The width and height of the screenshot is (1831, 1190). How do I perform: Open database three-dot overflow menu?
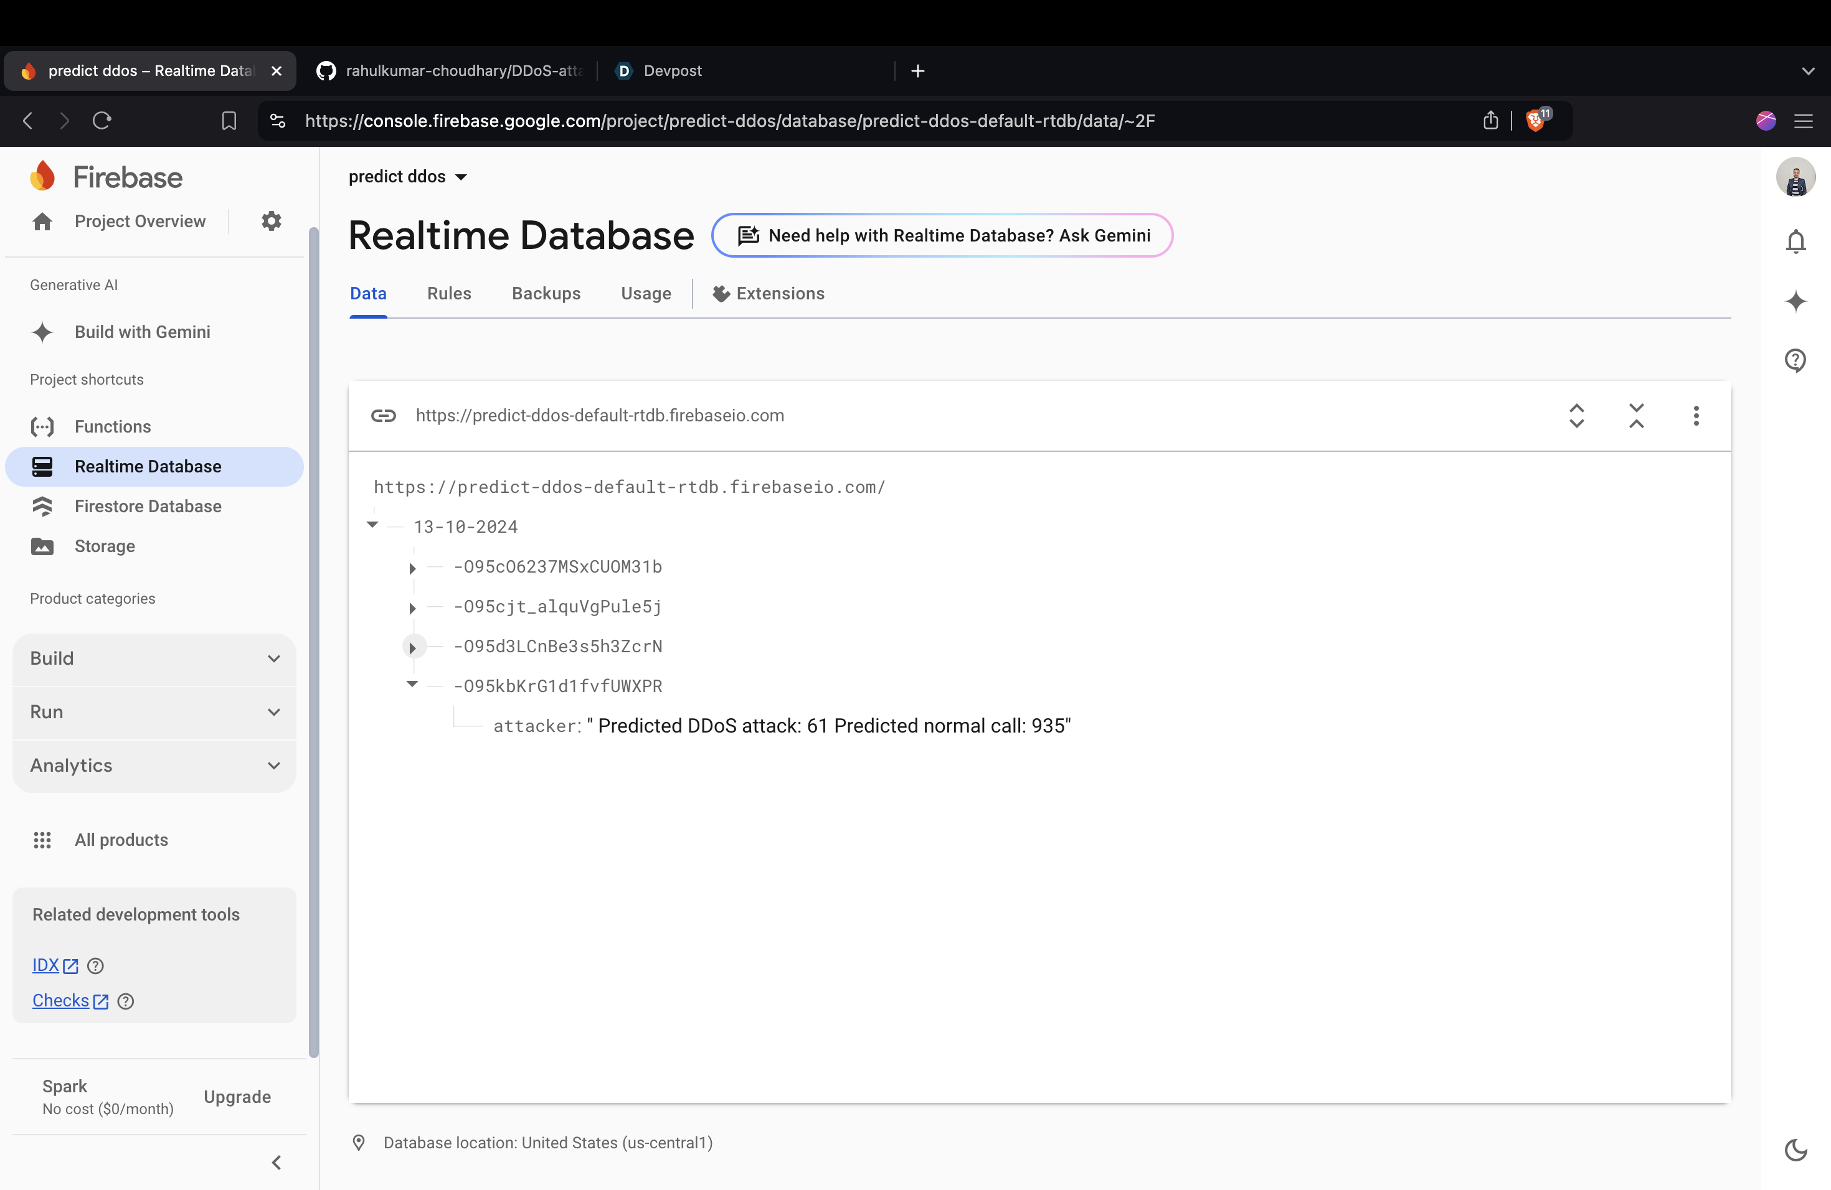tap(1696, 416)
